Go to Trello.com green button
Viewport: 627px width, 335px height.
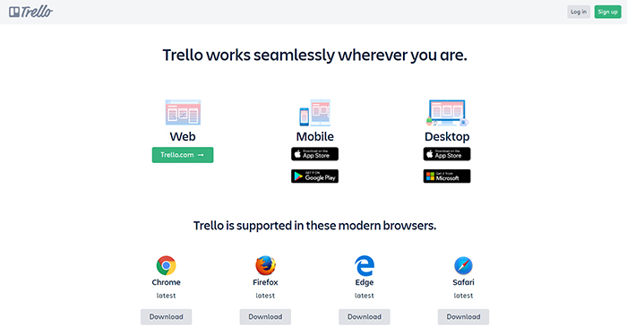[x=183, y=155]
